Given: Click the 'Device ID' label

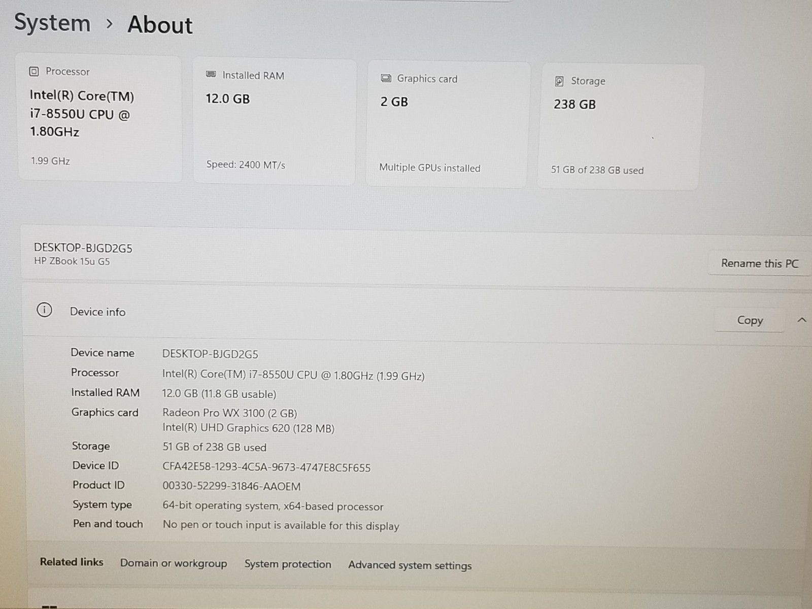Looking at the screenshot, I should pyautogui.click(x=95, y=465).
